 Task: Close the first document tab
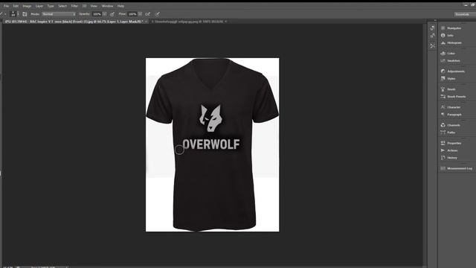[146, 22]
